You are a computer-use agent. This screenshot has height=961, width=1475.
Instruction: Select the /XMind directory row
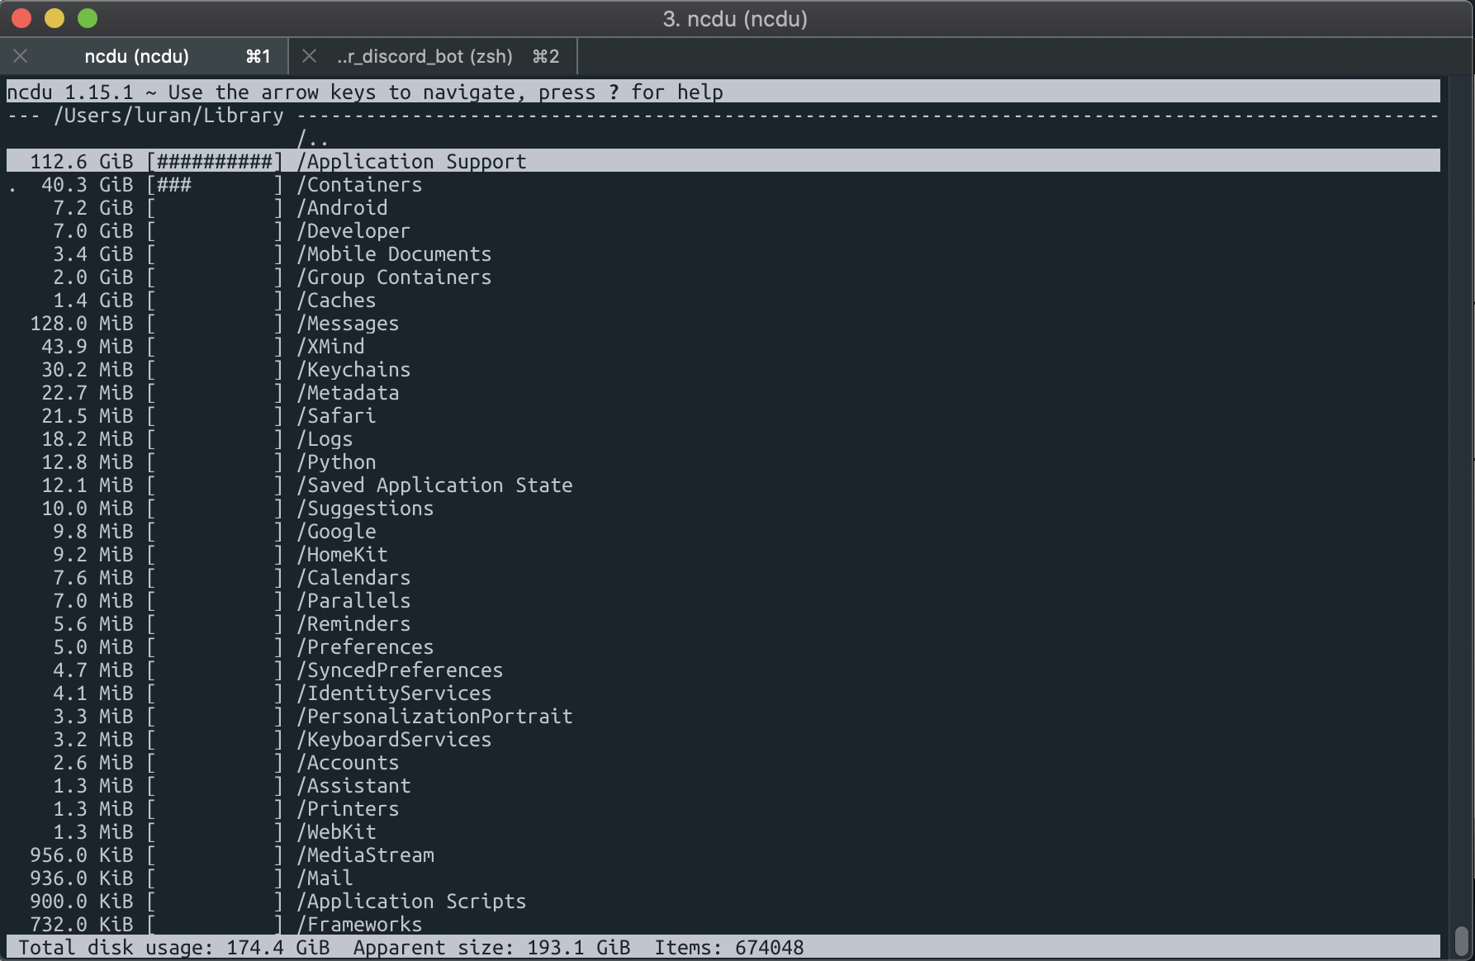(x=723, y=347)
